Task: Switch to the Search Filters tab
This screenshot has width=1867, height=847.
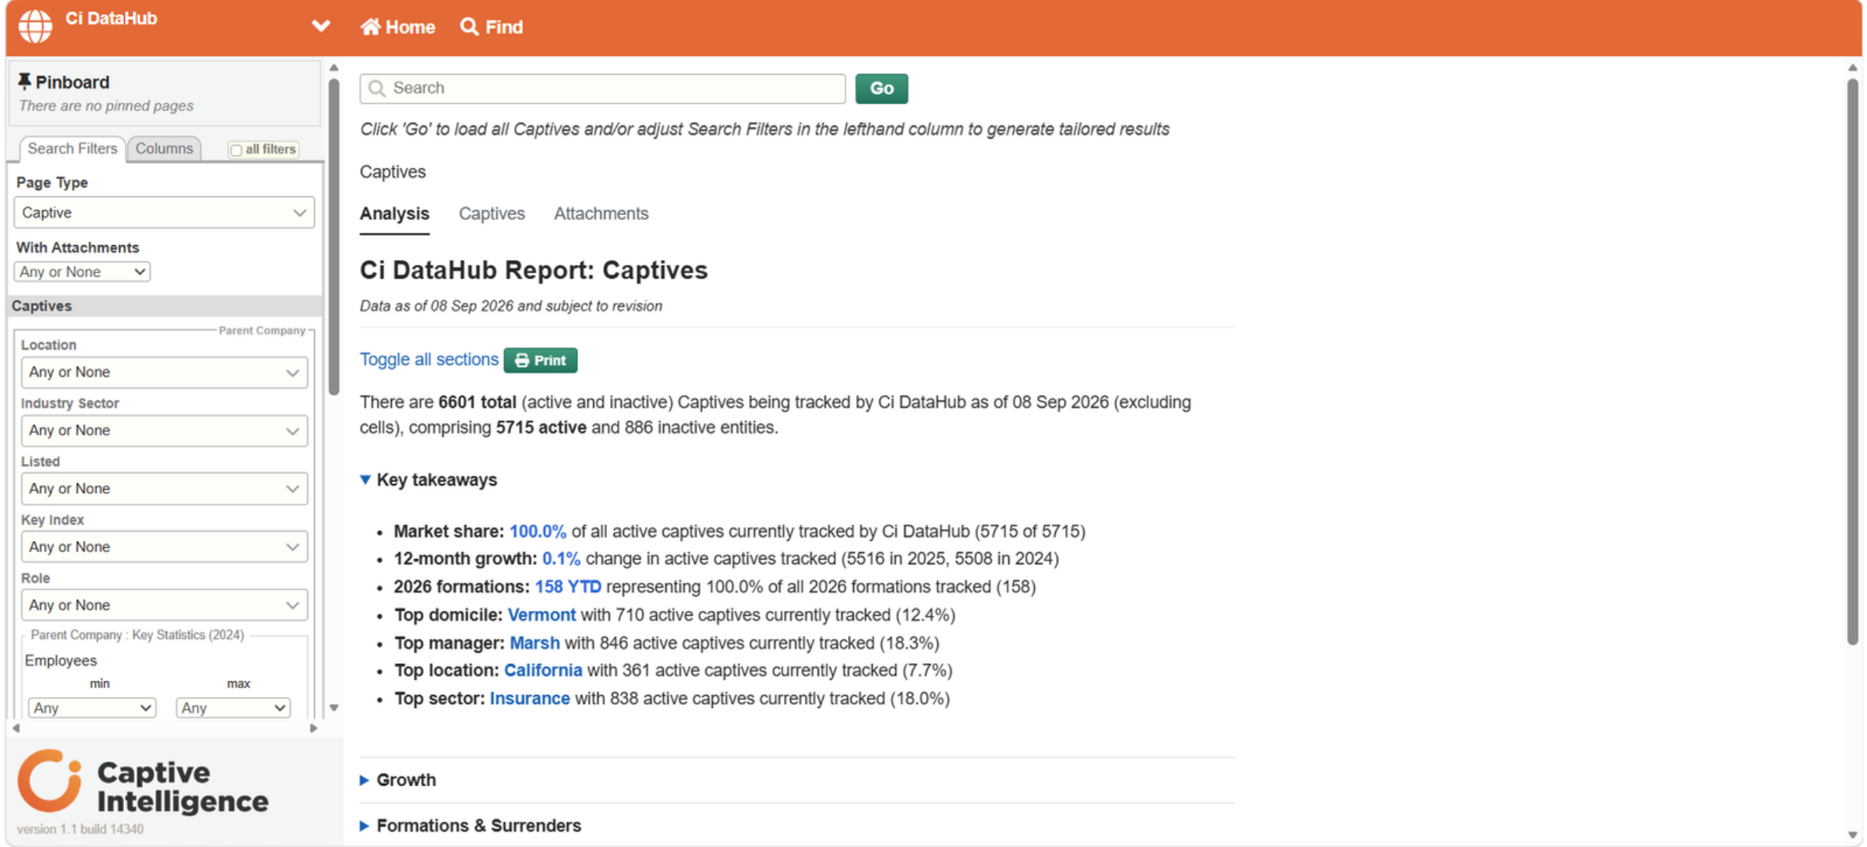Action: (72, 149)
